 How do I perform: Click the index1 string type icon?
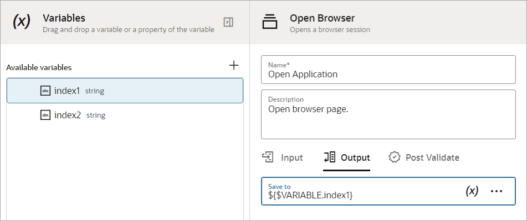[45, 91]
